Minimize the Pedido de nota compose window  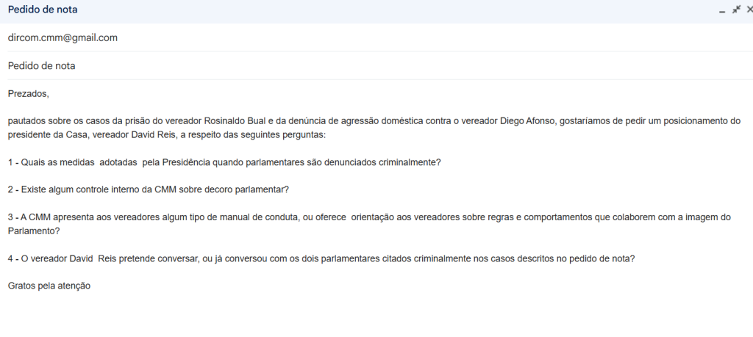pyautogui.click(x=721, y=10)
